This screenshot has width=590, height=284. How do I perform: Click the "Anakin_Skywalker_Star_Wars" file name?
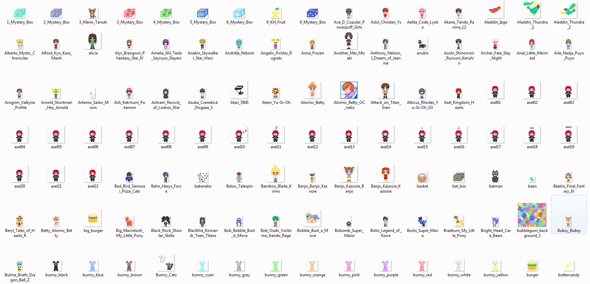coord(203,55)
